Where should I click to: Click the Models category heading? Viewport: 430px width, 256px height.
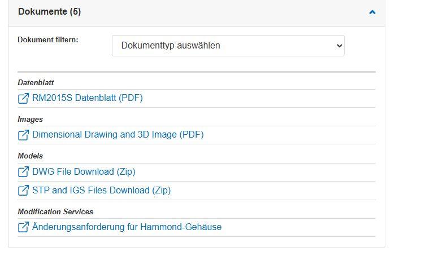tap(30, 156)
